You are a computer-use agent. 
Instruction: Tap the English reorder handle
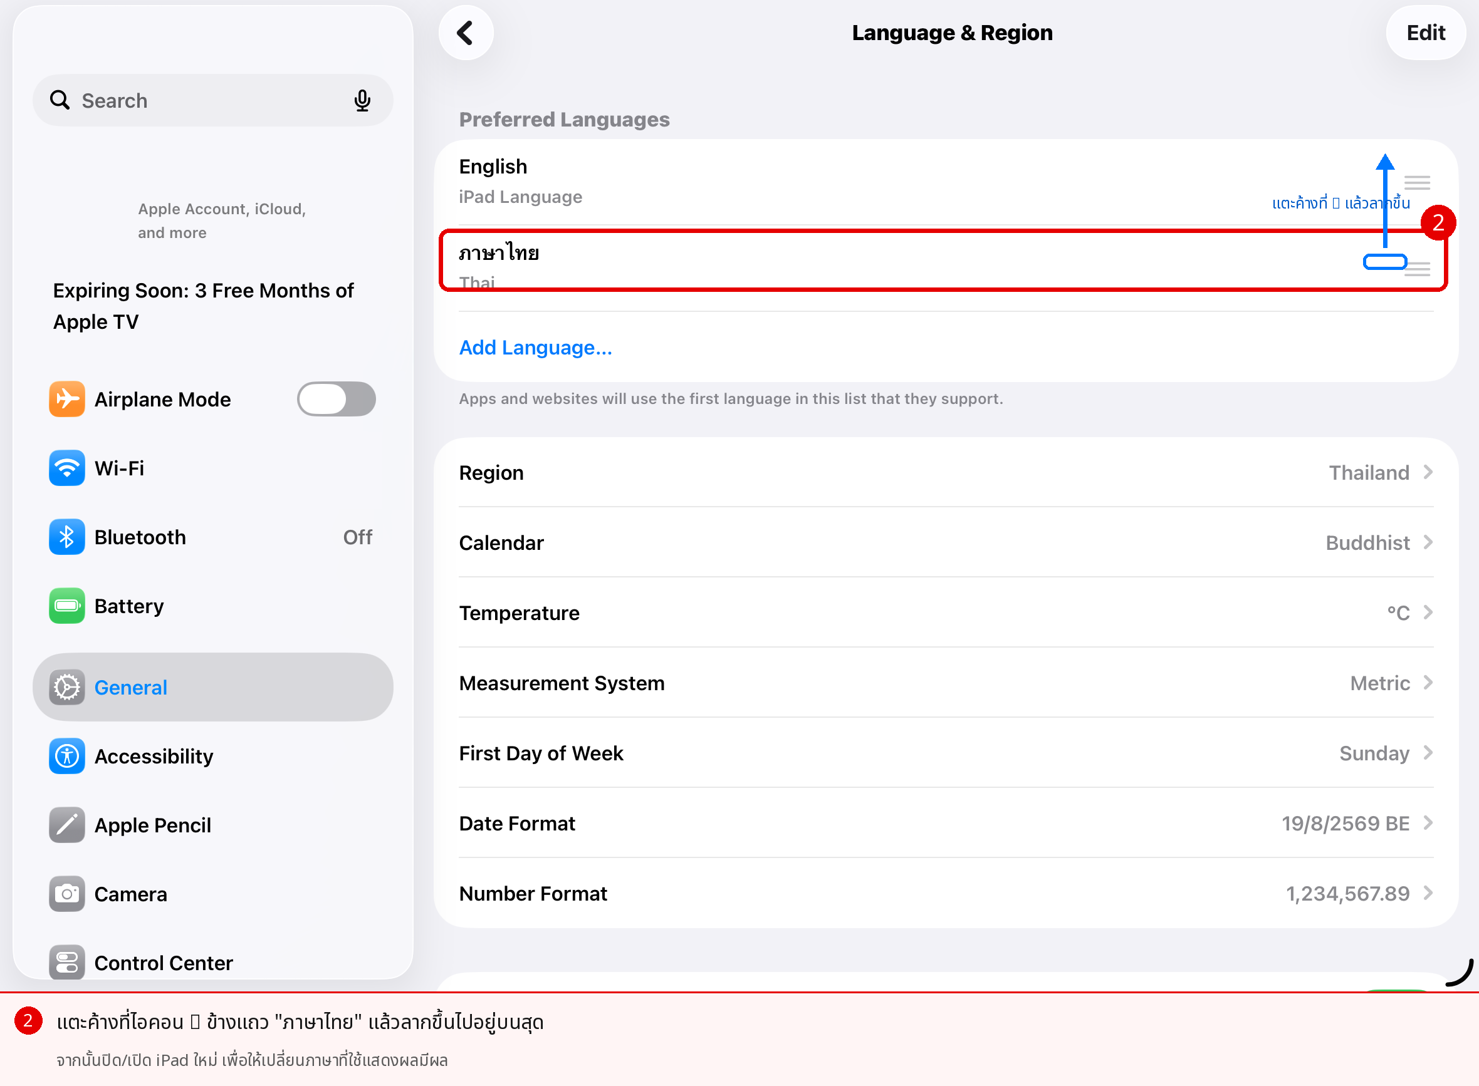point(1416,182)
